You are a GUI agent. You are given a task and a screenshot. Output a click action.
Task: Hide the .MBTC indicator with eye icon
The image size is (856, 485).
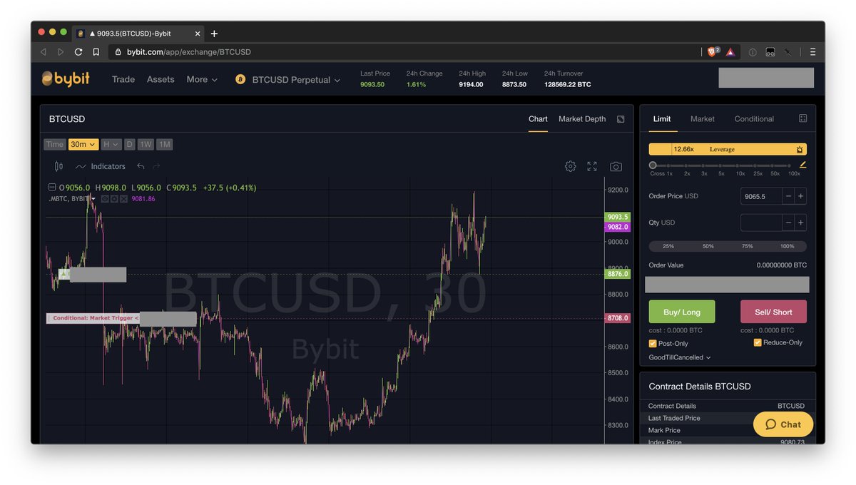pyautogui.click(x=104, y=198)
